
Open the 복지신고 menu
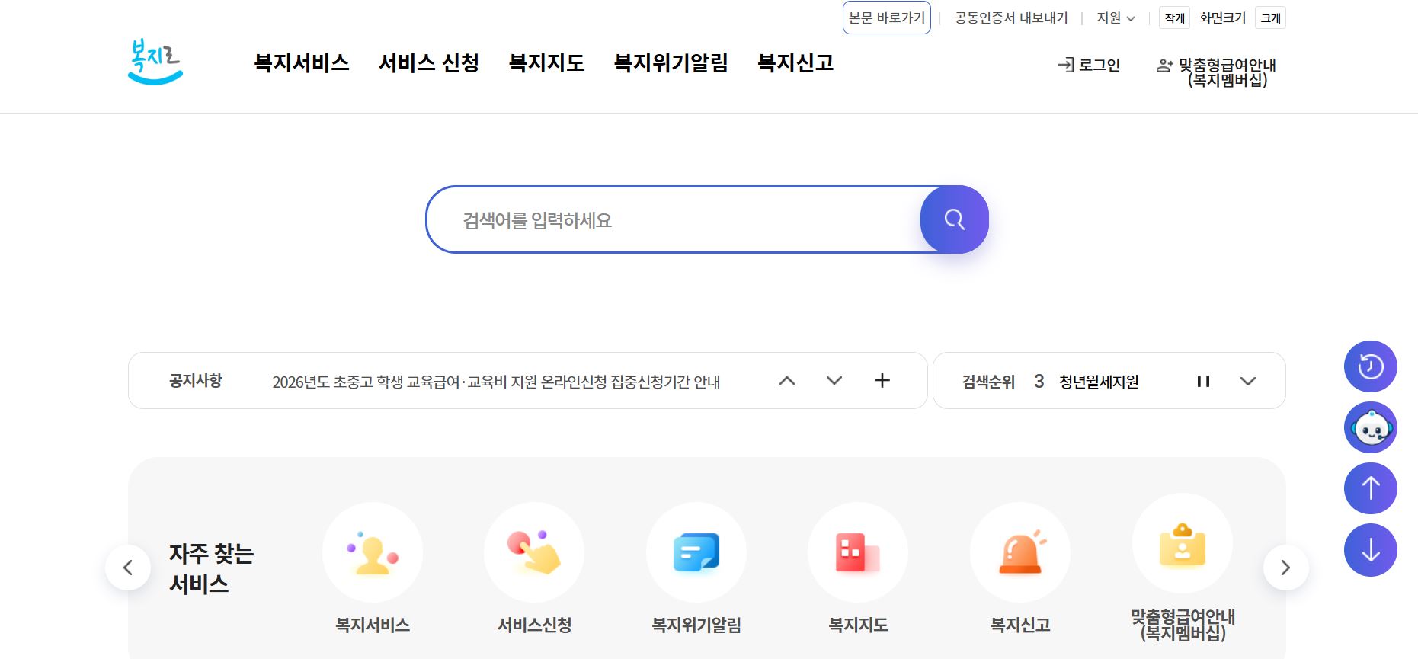(x=795, y=62)
